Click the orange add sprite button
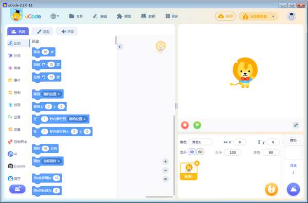Viewport: 308px width, 203px height. (x=271, y=189)
